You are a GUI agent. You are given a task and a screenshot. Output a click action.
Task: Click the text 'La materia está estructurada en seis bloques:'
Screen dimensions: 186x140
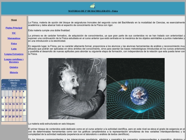(x=52, y=124)
